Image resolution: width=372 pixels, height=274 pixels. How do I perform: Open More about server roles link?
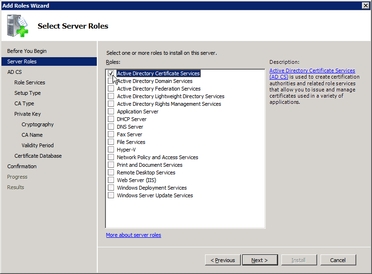pos(134,235)
